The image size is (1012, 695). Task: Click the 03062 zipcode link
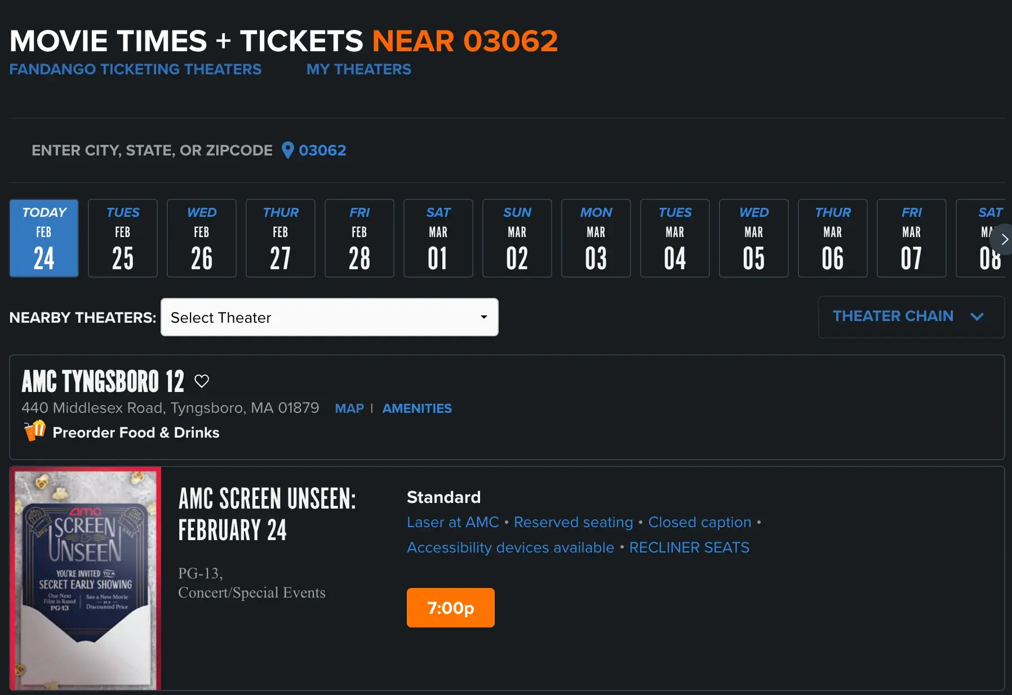pyautogui.click(x=322, y=150)
